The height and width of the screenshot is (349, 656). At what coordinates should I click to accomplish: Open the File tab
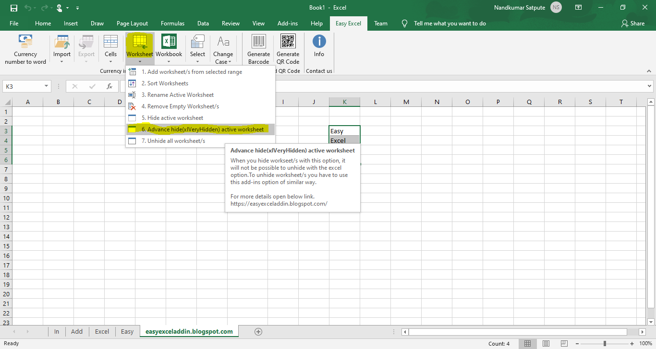[14, 23]
